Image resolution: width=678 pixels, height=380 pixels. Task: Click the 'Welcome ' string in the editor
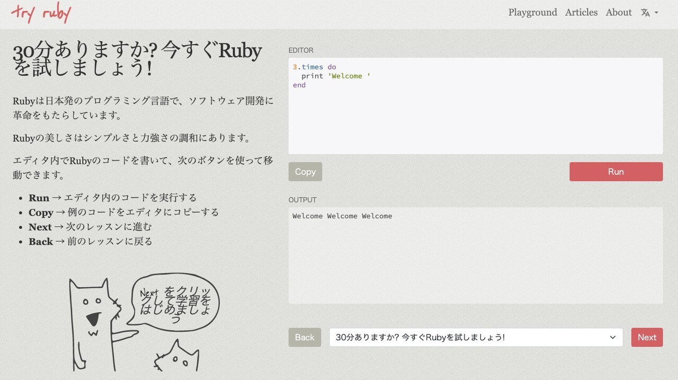click(x=348, y=76)
